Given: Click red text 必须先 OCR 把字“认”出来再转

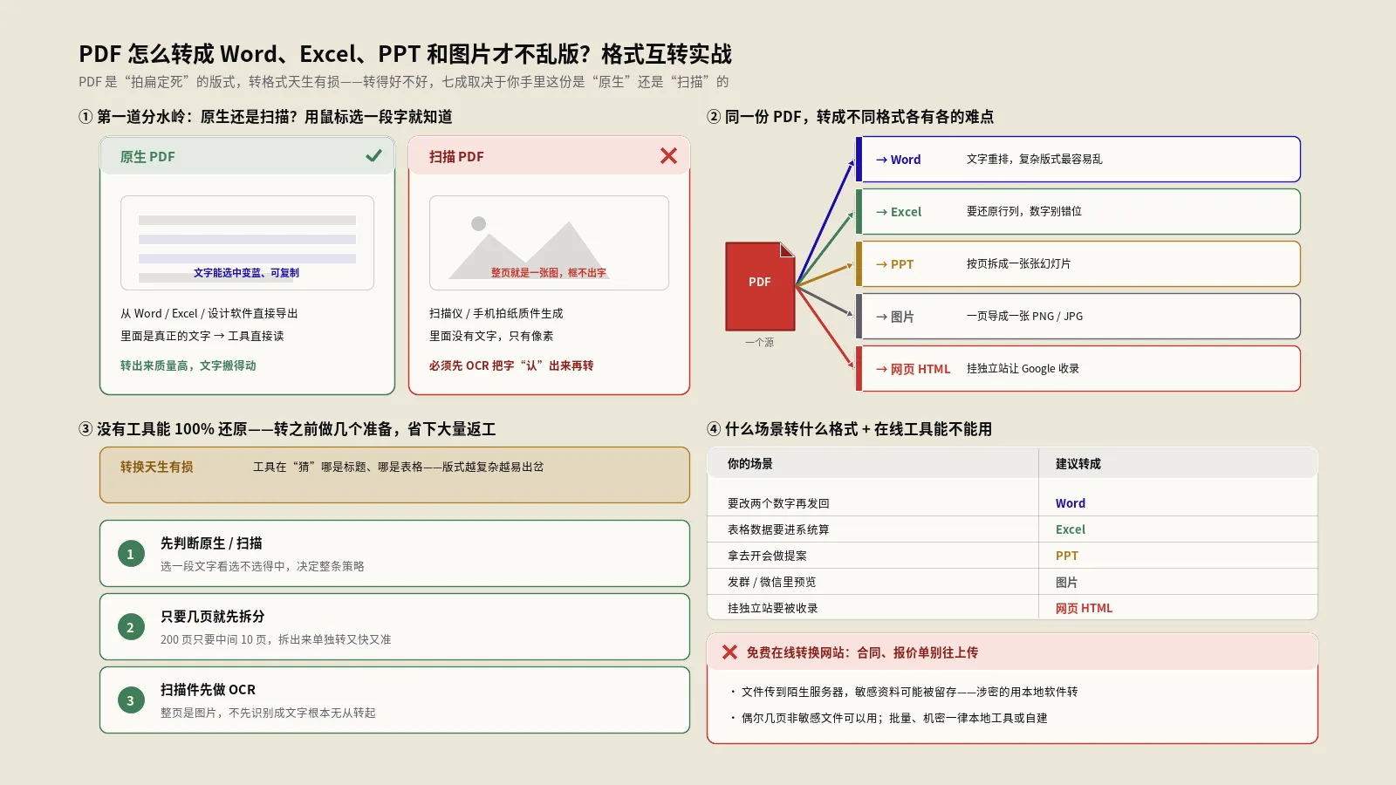Looking at the screenshot, I should click(x=511, y=365).
